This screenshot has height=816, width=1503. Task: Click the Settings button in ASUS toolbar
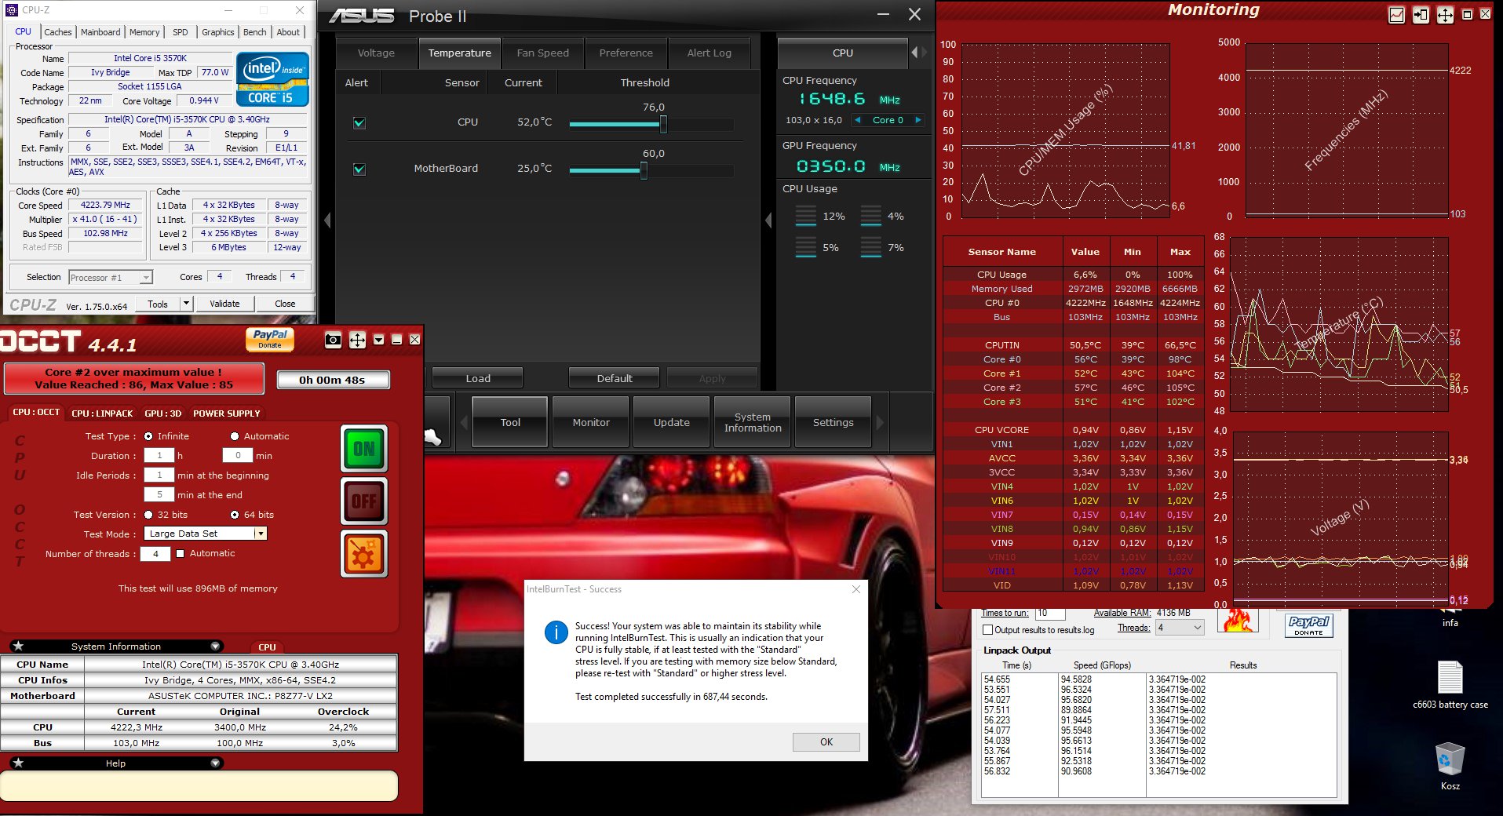click(834, 422)
